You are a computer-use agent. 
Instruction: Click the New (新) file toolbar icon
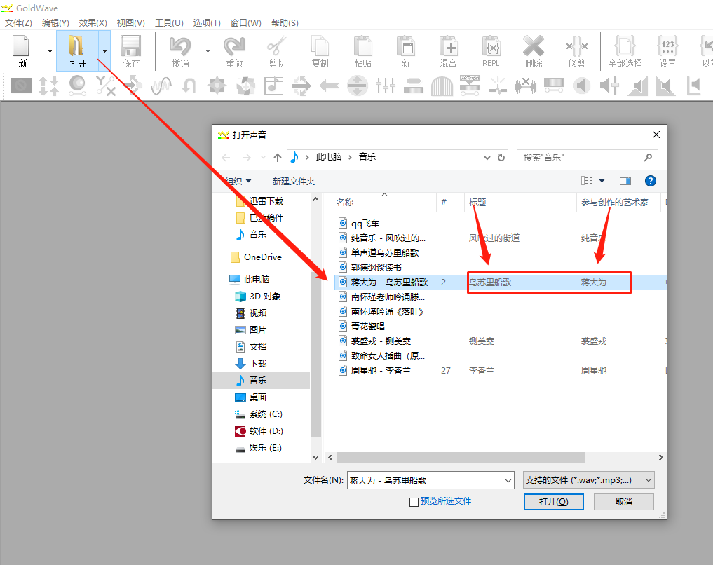[22, 46]
